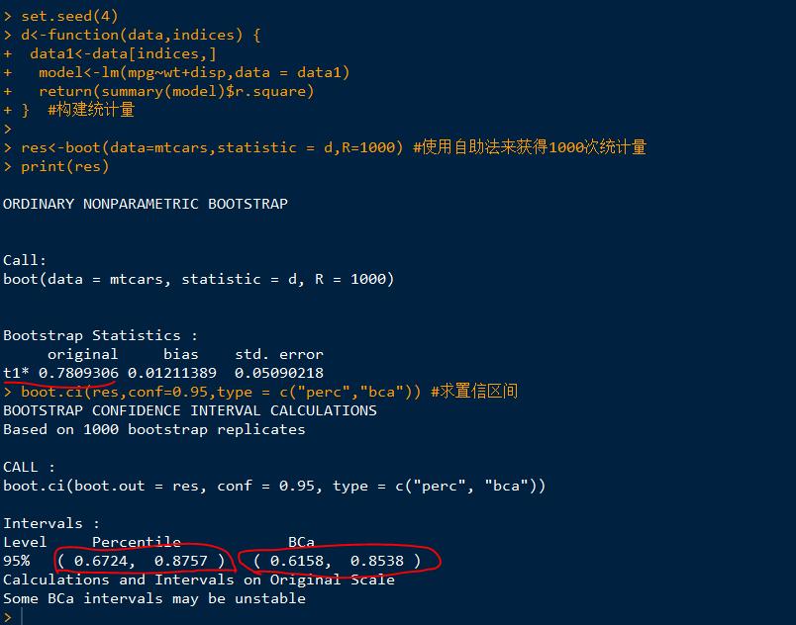Click the 'Intervals :' label
Image resolution: width=796 pixels, height=625 pixels.
point(51,523)
